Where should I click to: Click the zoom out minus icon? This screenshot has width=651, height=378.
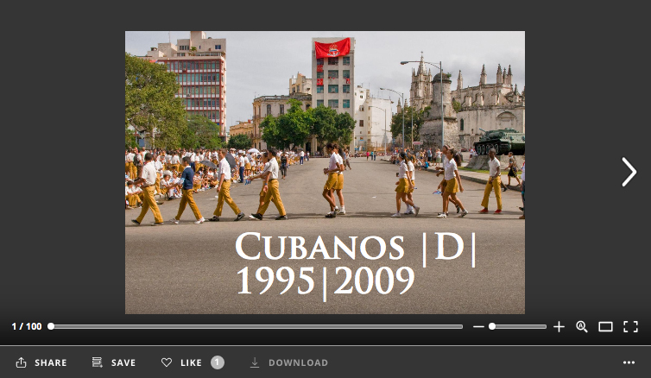478,327
